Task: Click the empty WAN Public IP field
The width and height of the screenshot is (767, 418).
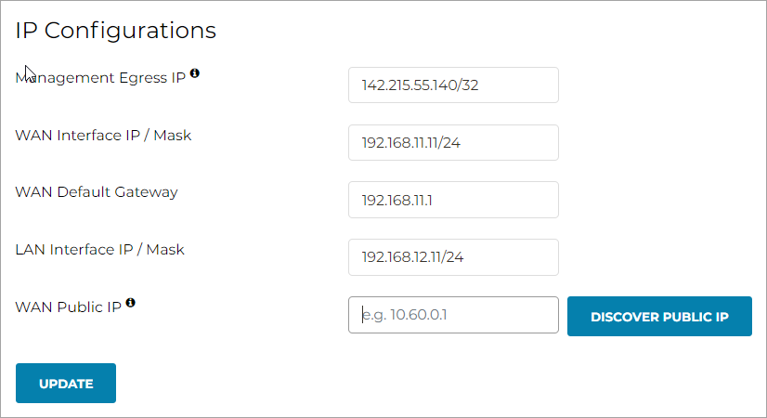Action: 453,315
